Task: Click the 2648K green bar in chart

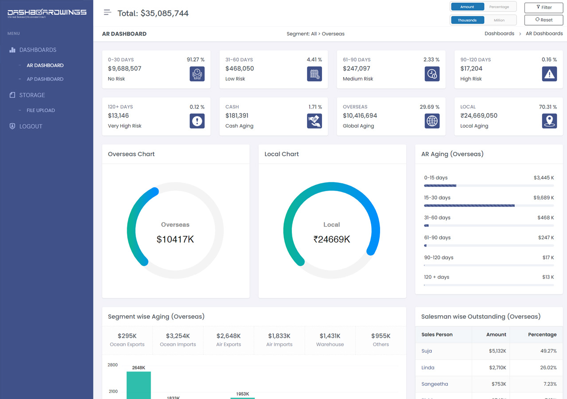Action: (x=139, y=385)
